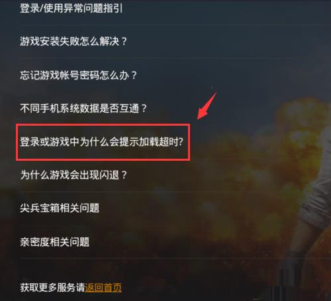Viewport: 331px width, 301px height.
Task: Click the question mark after 游戏安装失败怎么解决
Action: [124, 42]
